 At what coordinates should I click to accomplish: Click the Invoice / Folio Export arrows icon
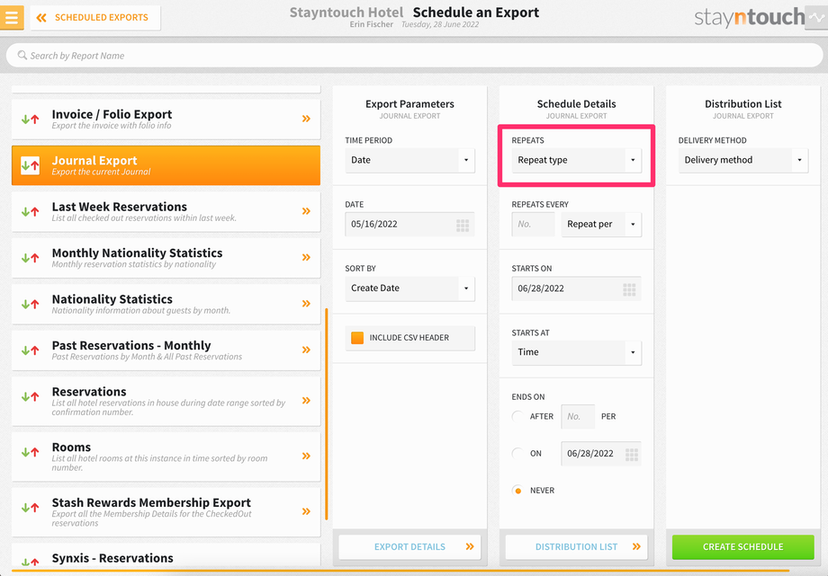pos(30,120)
